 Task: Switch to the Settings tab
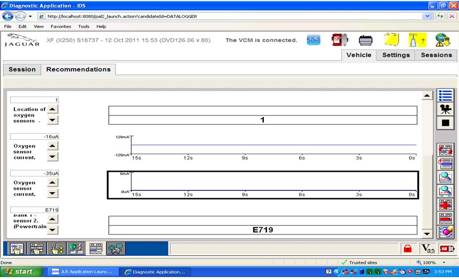click(x=396, y=55)
